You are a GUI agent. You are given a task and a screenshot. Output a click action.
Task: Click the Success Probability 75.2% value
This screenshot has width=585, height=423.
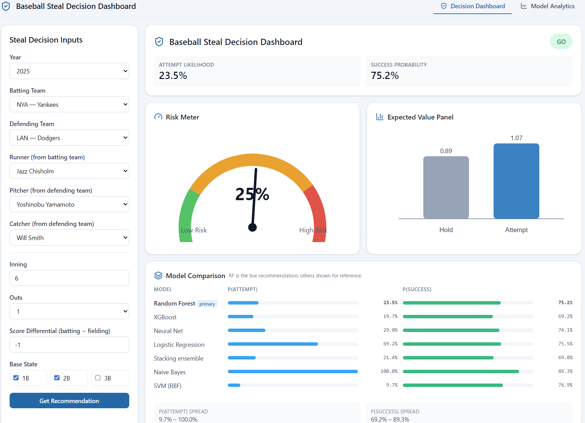pyautogui.click(x=385, y=76)
